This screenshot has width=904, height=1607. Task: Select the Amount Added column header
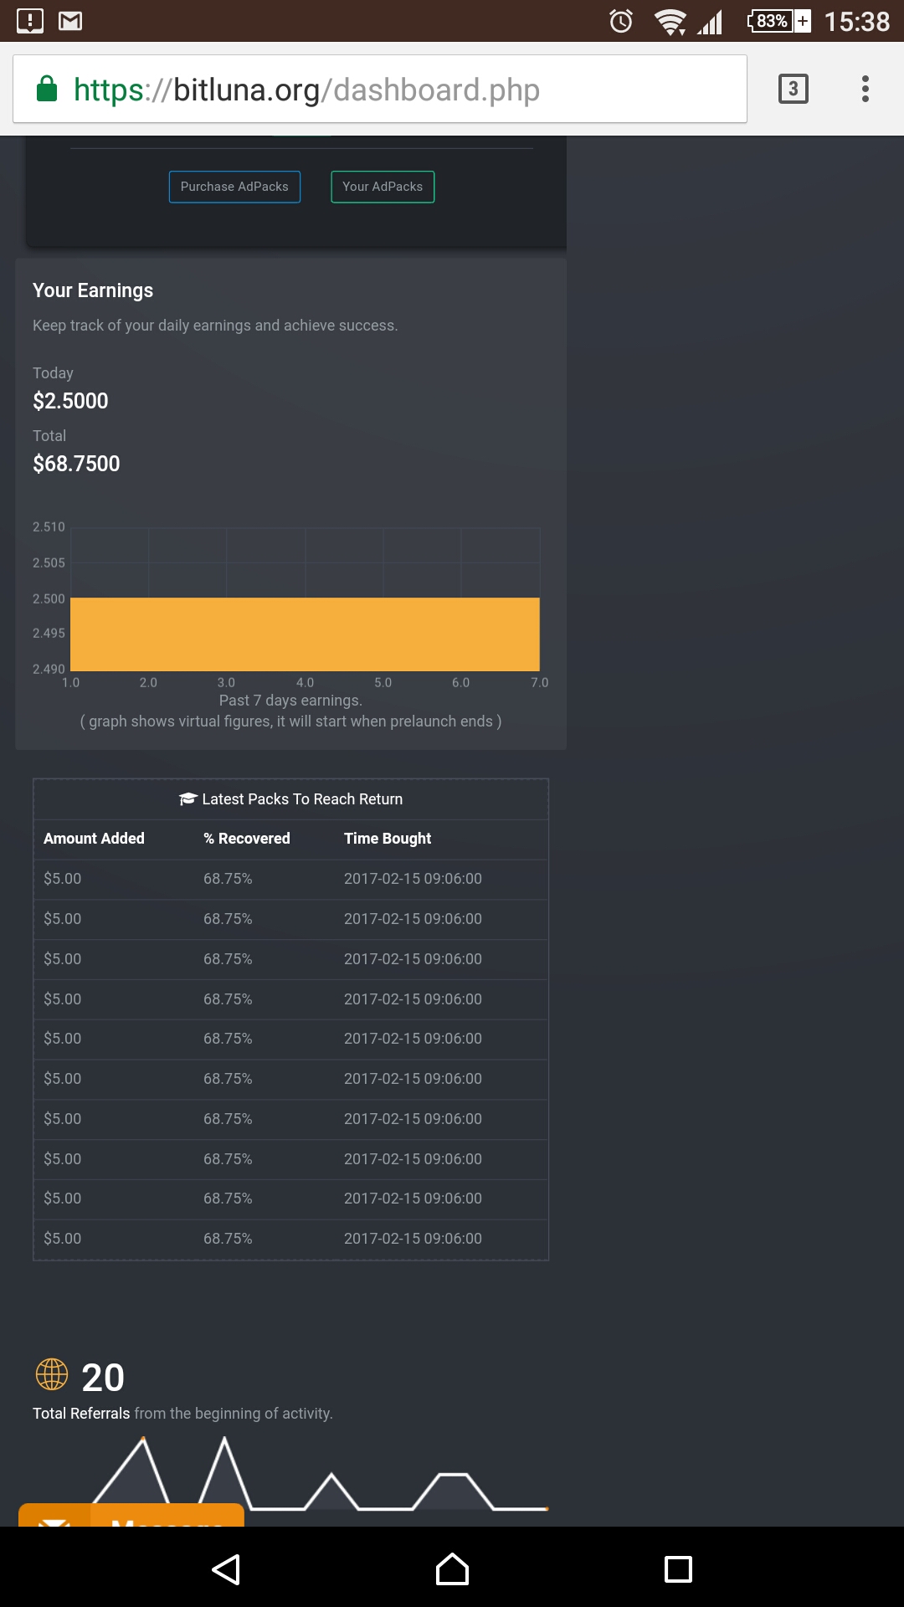(94, 839)
